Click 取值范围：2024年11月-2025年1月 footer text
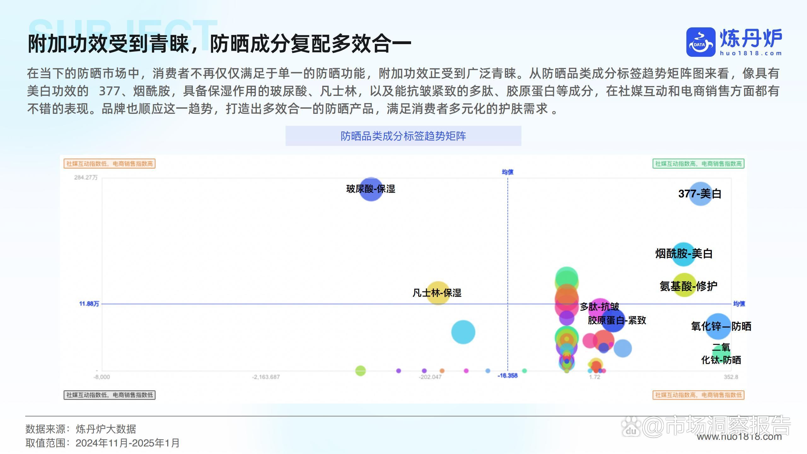 coord(102,443)
